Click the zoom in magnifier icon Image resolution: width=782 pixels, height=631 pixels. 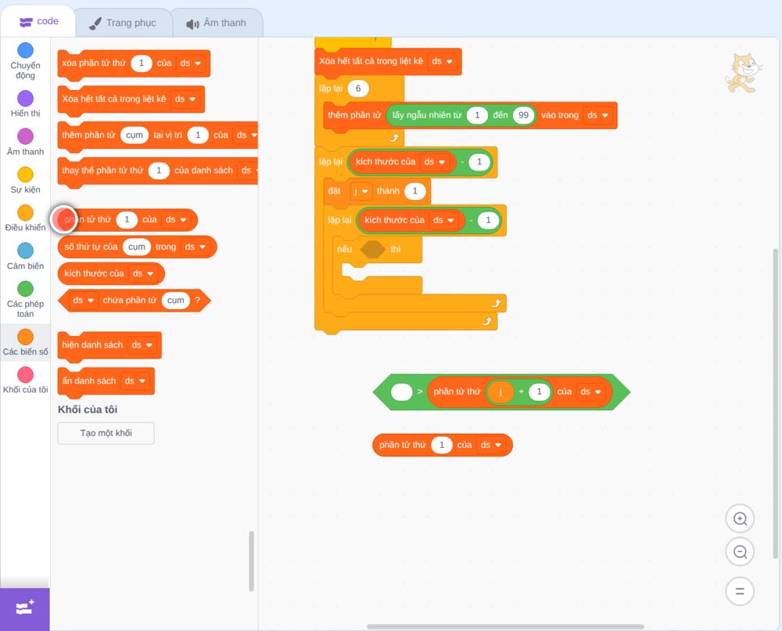click(x=740, y=519)
